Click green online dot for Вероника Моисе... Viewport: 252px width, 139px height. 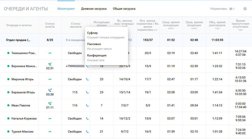[x=8, y=66]
